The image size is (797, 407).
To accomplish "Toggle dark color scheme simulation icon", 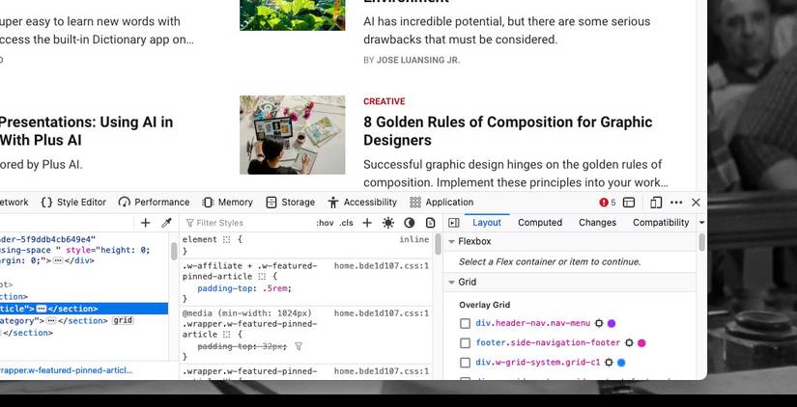I will tap(410, 223).
